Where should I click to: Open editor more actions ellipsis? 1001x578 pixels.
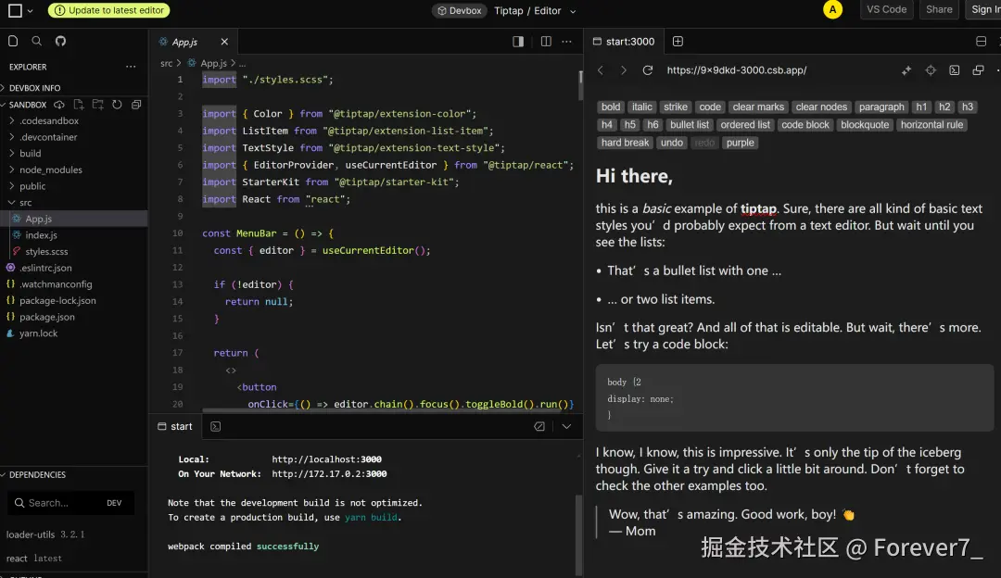pos(567,42)
